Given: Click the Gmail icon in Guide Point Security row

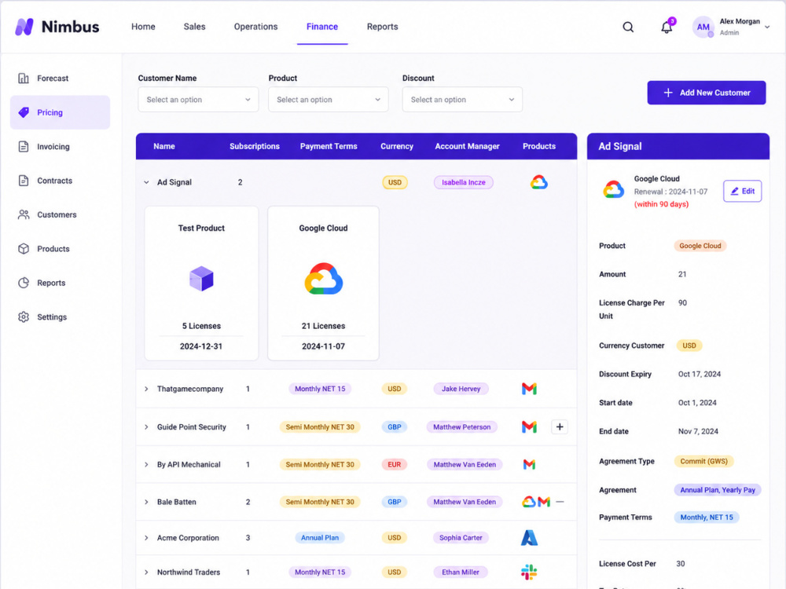Looking at the screenshot, I should pyautogui.click(x=529, y=426).
